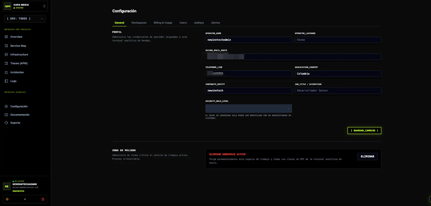Click the Configuración gear icon
The width and height of the screenshot is (431, 206).
[x=6, y=106]
